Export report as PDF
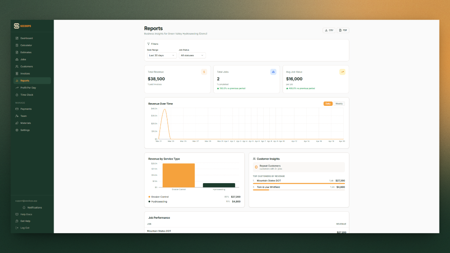The width and height of the screenshot is (450, 253). (343, 30)
